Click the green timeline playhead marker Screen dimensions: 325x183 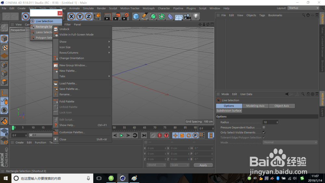(13, 128)
